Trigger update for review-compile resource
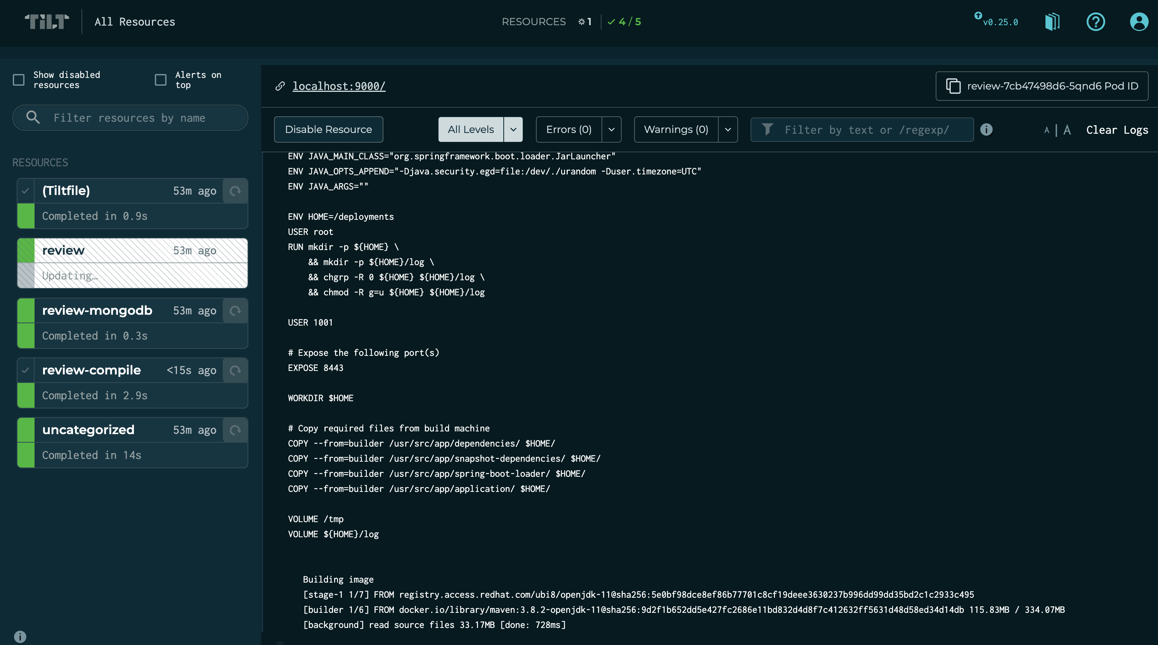 pos(235,371)
